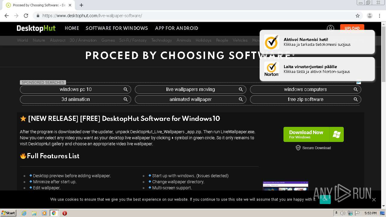Select the People category
The image size is (386, 217).
(222, 40)
